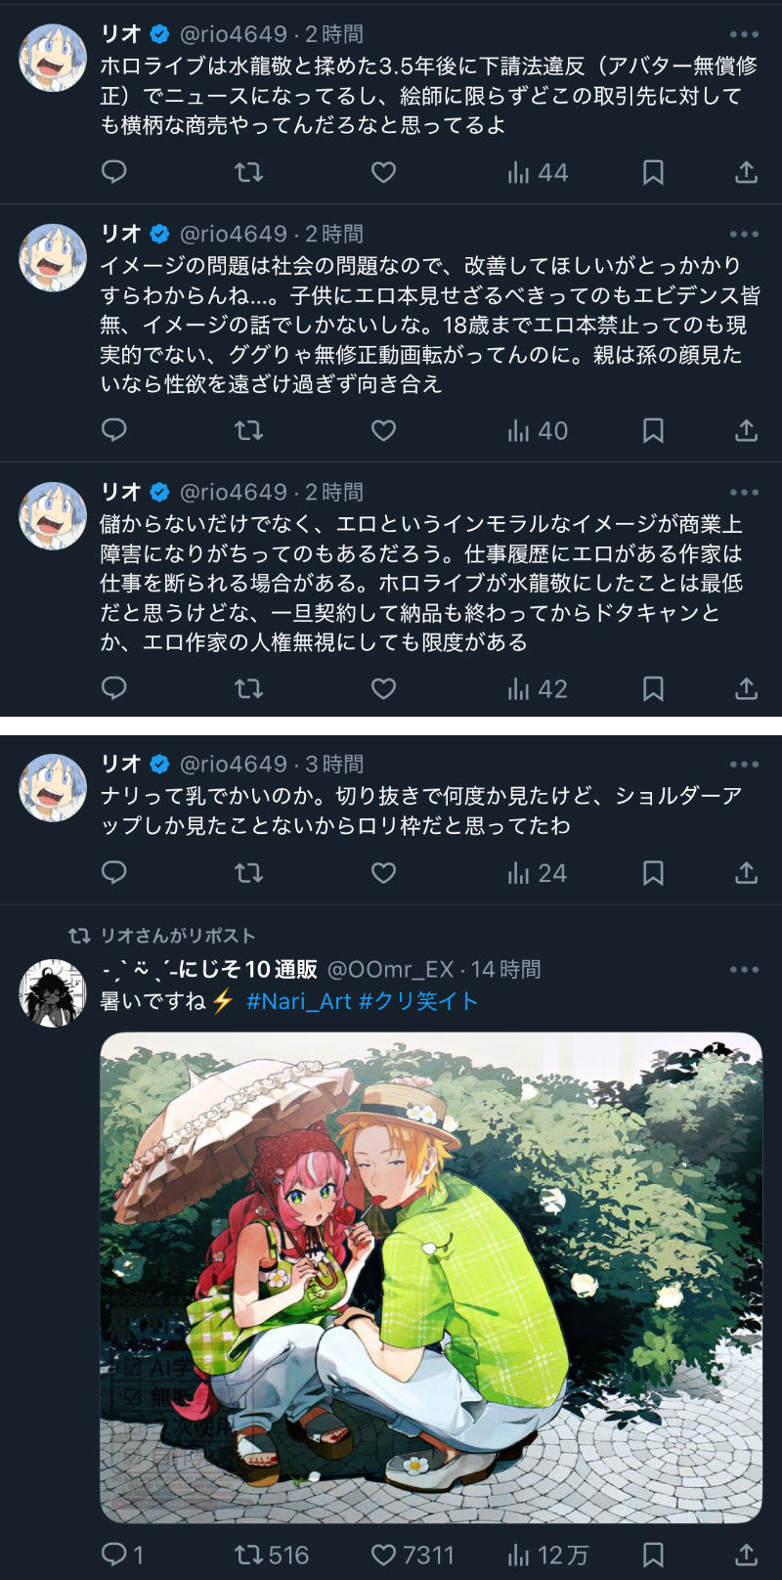
Task: Open the にじそ10通販 profile avatar
Action: 53,992
